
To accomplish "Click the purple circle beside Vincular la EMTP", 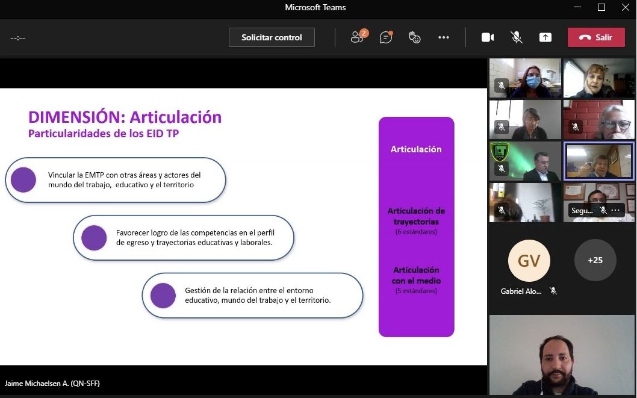I will 23,180.
